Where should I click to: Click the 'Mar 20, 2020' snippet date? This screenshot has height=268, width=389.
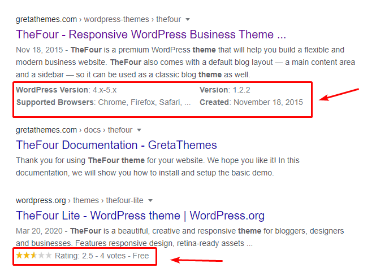pos(39,231)
